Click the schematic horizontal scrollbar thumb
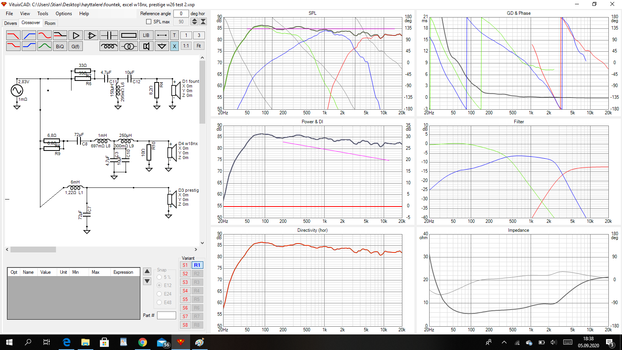Image resolution: width=622 pixels, height=350 pixels. pyautogui.click(x=33, y=249)
